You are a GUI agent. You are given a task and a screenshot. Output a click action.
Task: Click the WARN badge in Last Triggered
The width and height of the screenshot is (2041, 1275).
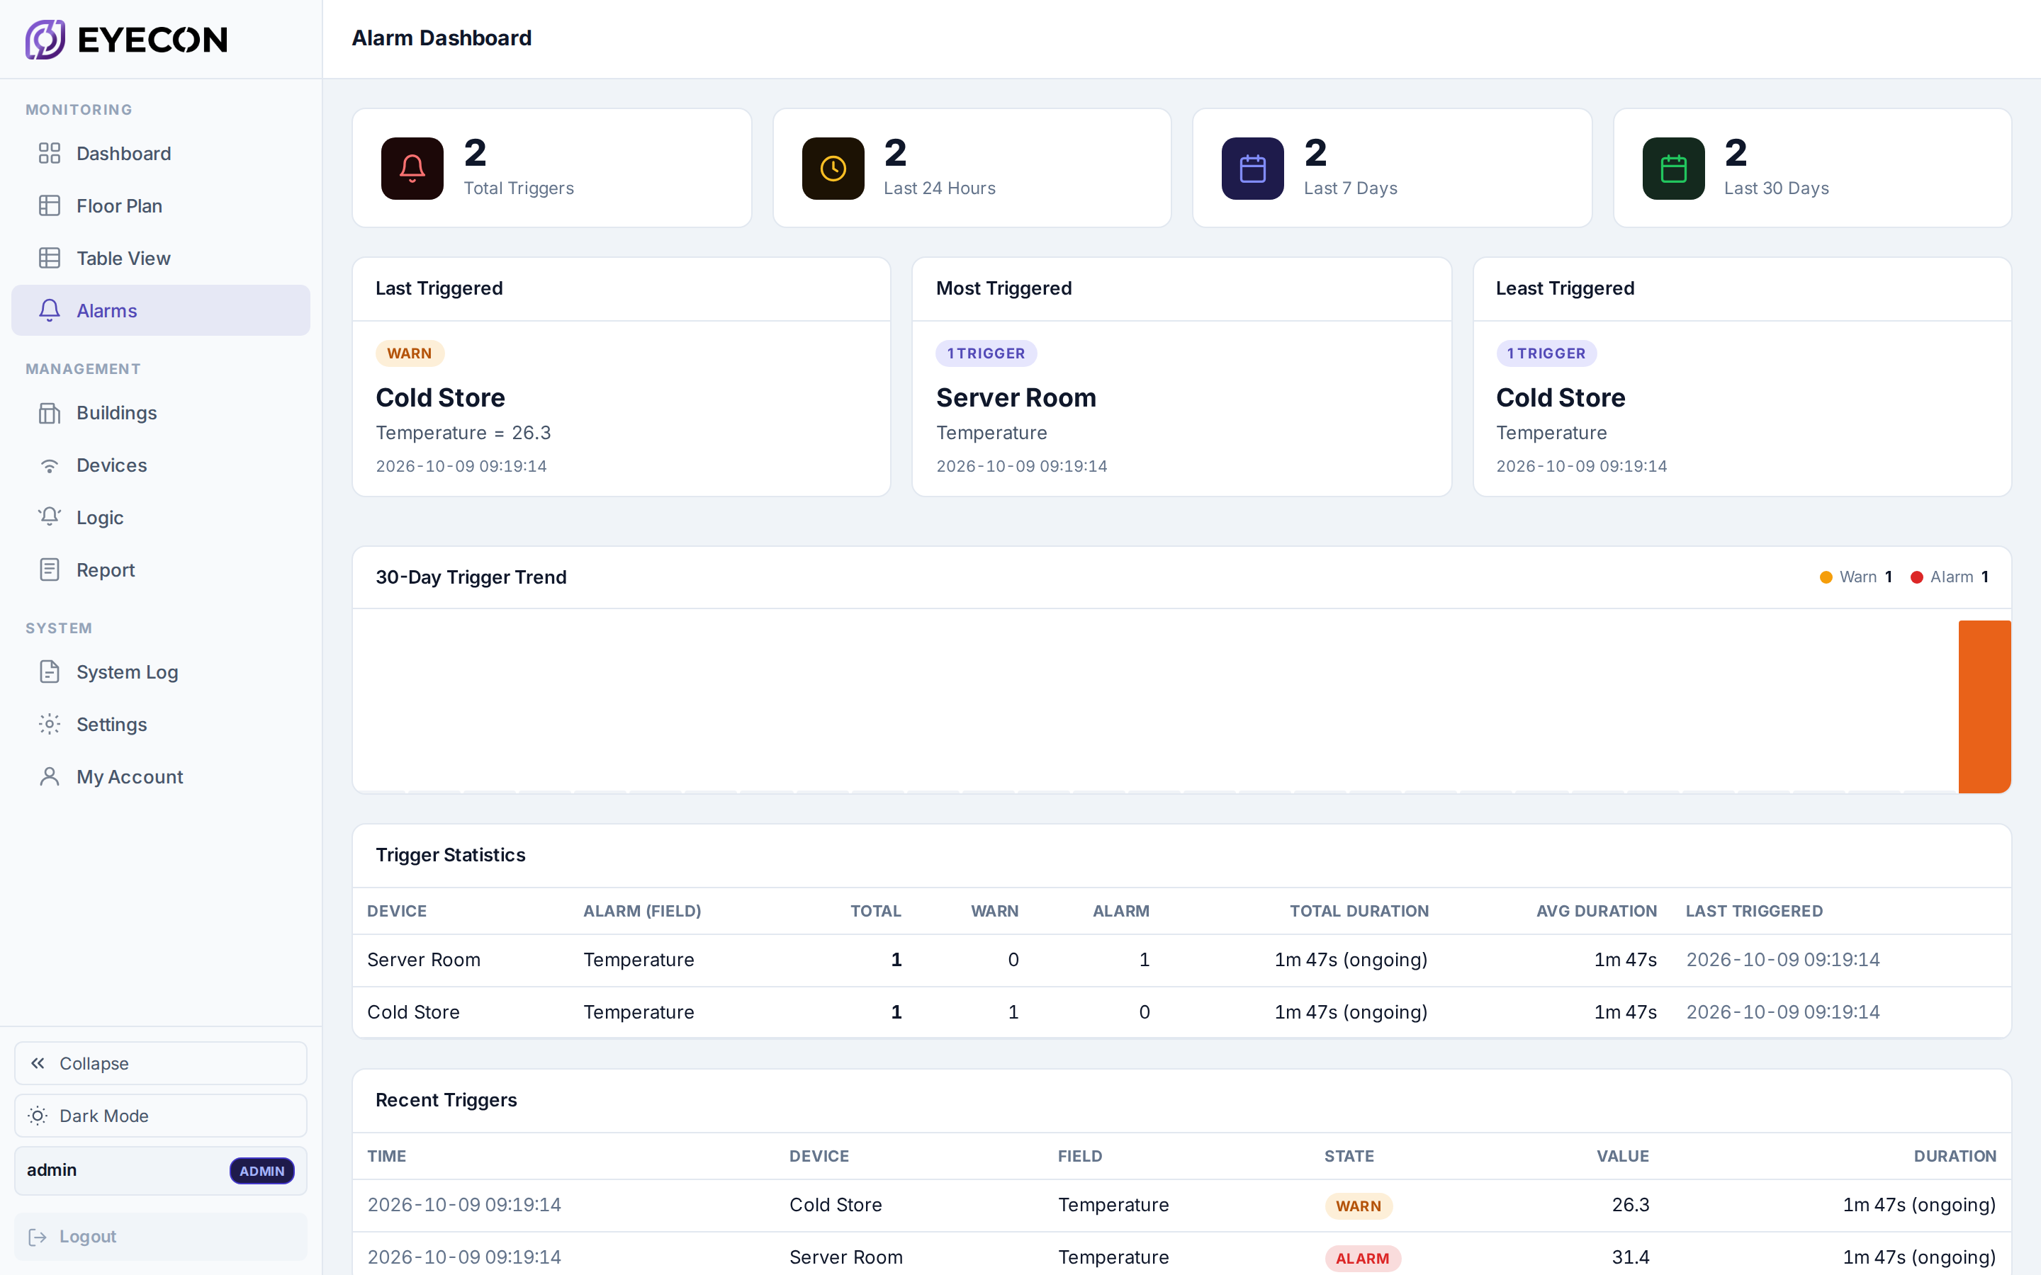tap(410, 353)
